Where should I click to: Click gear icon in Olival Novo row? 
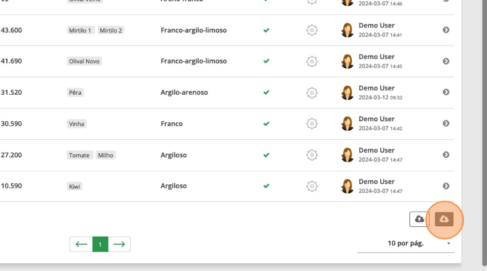pyautogui.click(x=312, y=61)
